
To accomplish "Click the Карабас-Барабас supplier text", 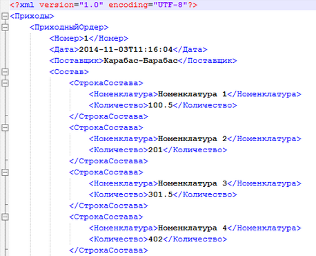I will 141,61.
